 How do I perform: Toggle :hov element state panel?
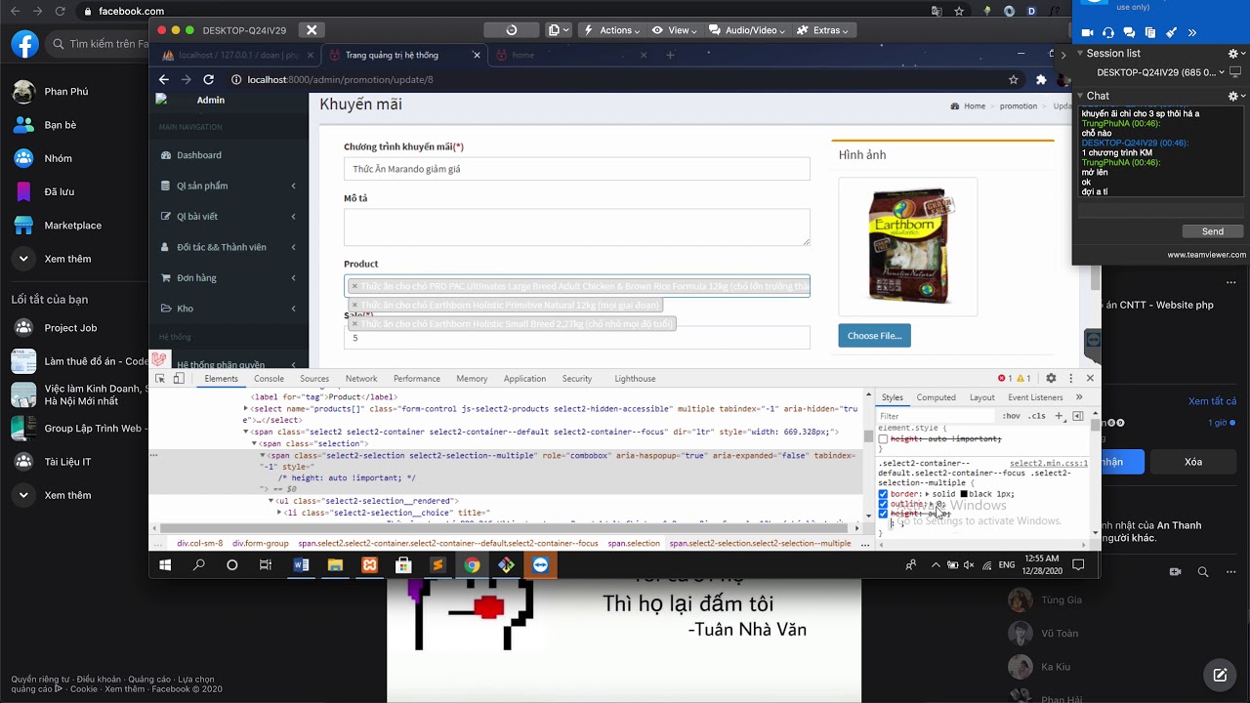tap(1011, 416)
